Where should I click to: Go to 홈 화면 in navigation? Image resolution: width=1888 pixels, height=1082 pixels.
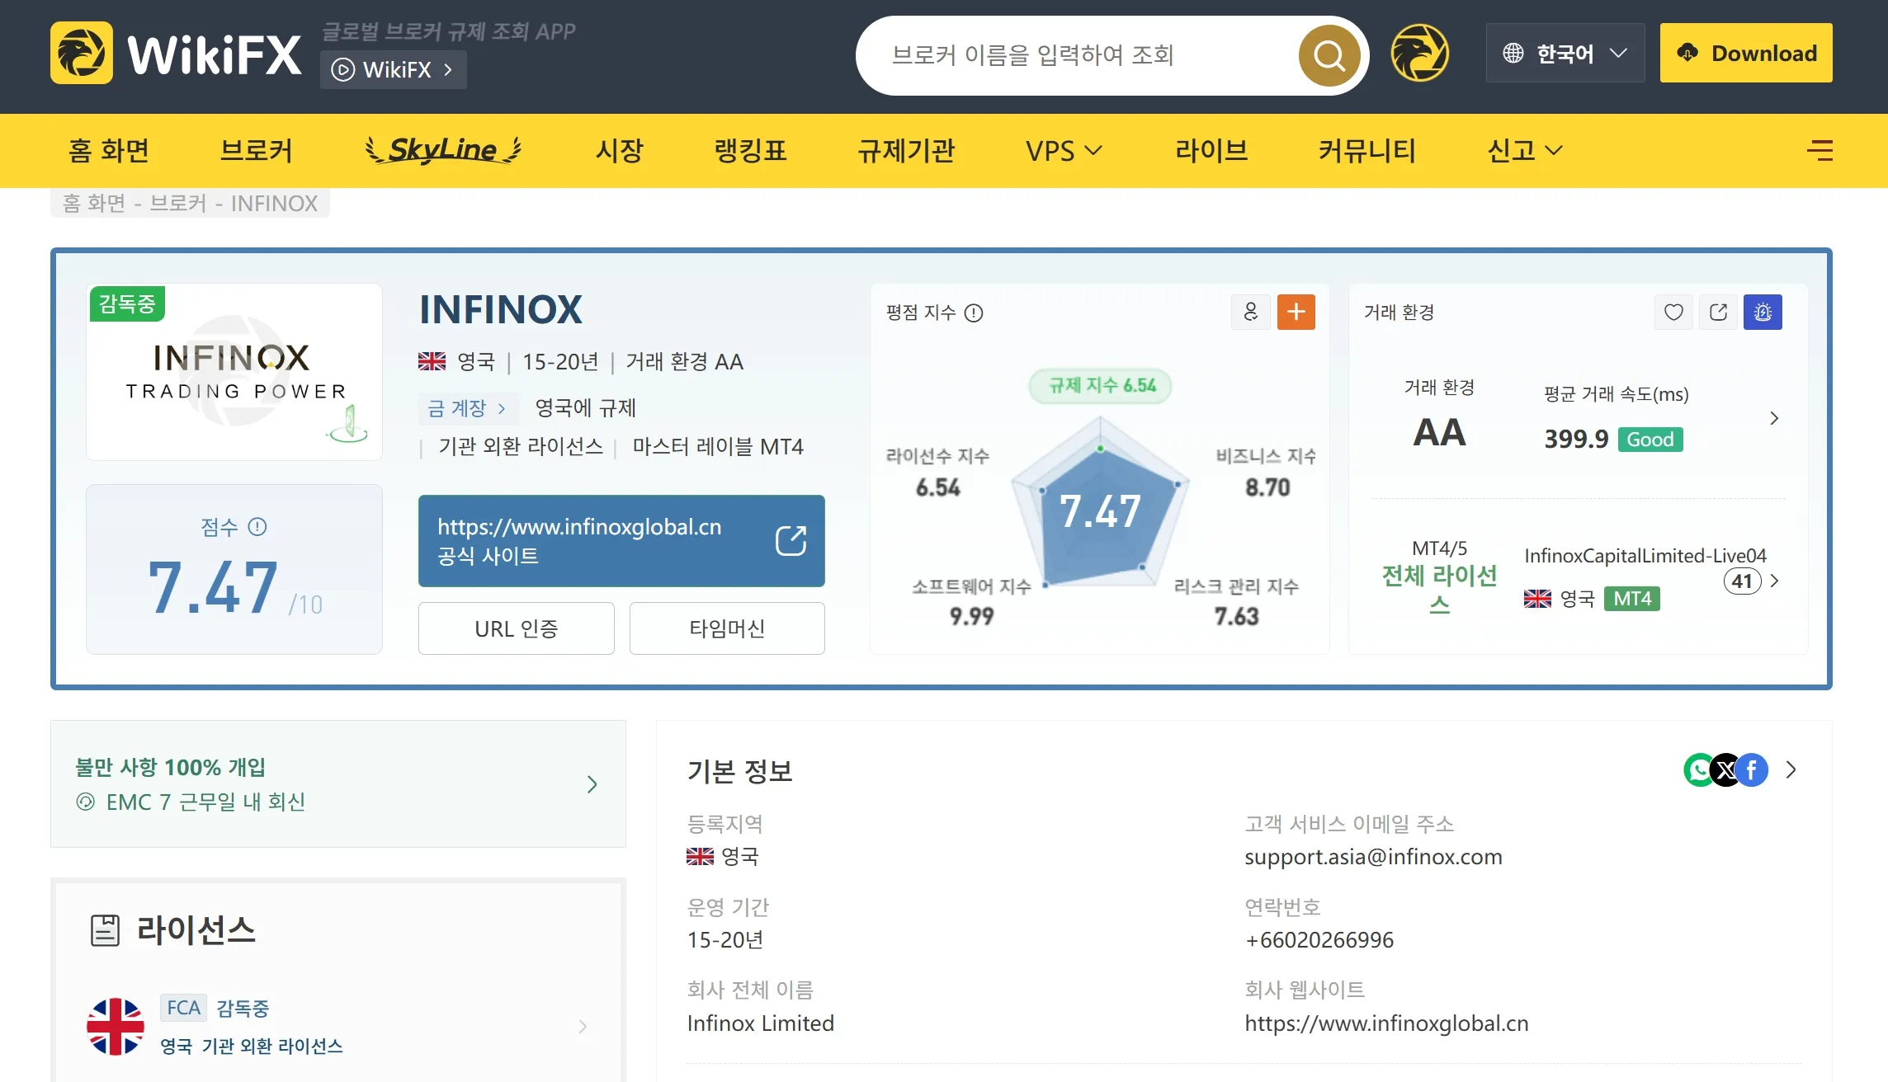click(x=109, y=150)
